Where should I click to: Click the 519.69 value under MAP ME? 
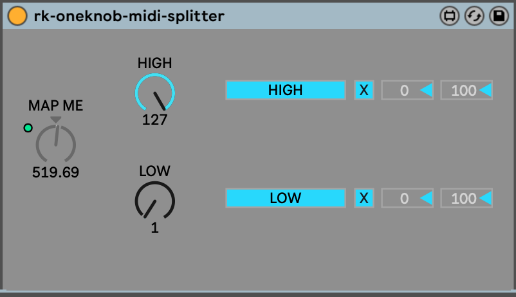[x=56, y=172]
